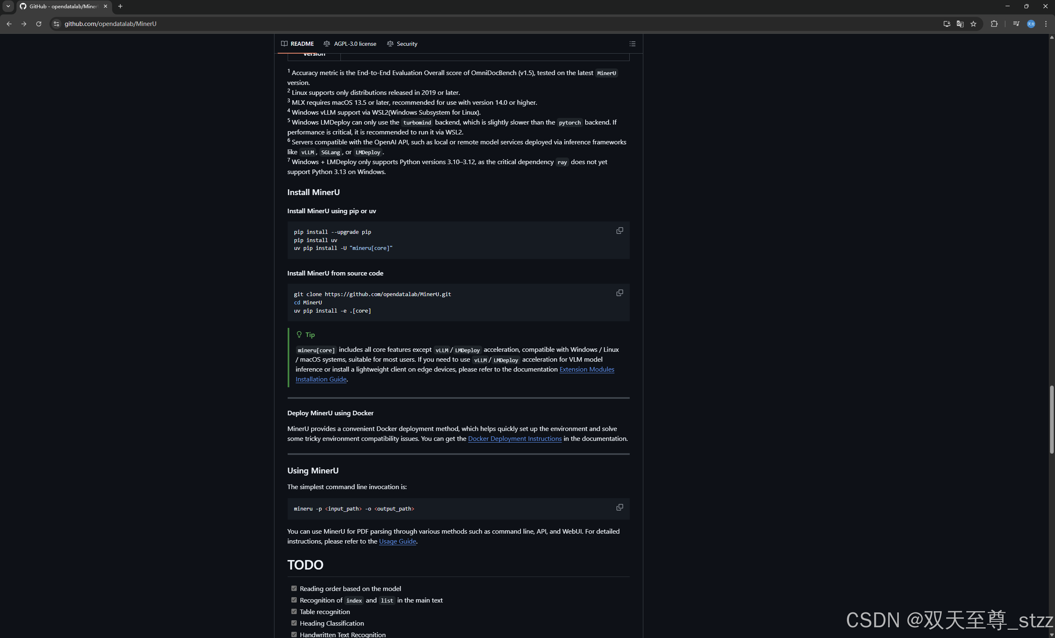Open the install app icon in address bar
1055x638 pixels.
(x=947, y=24)
